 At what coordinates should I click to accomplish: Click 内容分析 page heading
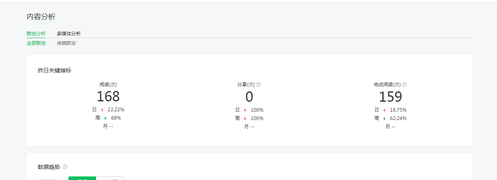click(41, 17)
